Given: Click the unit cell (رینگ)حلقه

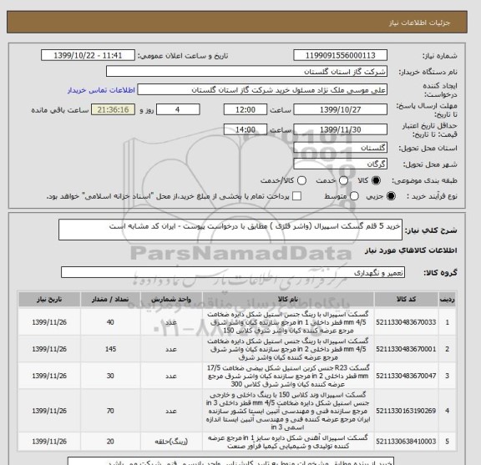Looking at the screenshot, I should point(171,442).
